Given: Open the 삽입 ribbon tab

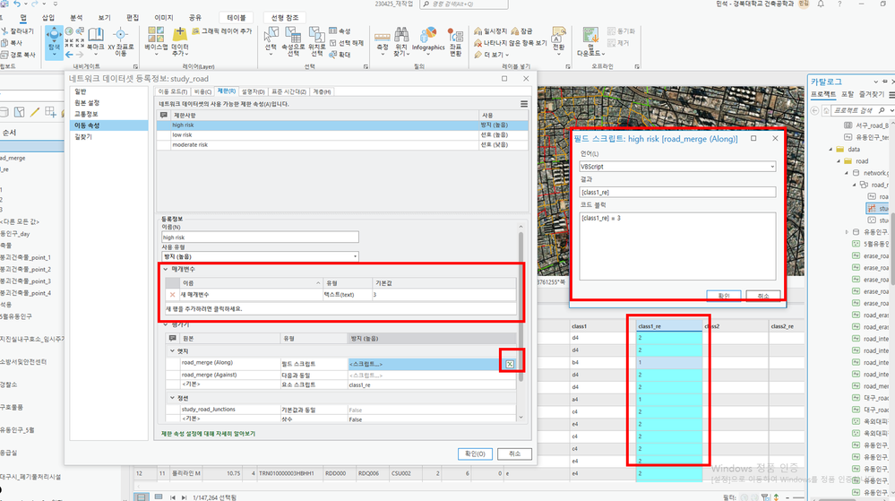Looking at the screenshot, I should point(48,18).
